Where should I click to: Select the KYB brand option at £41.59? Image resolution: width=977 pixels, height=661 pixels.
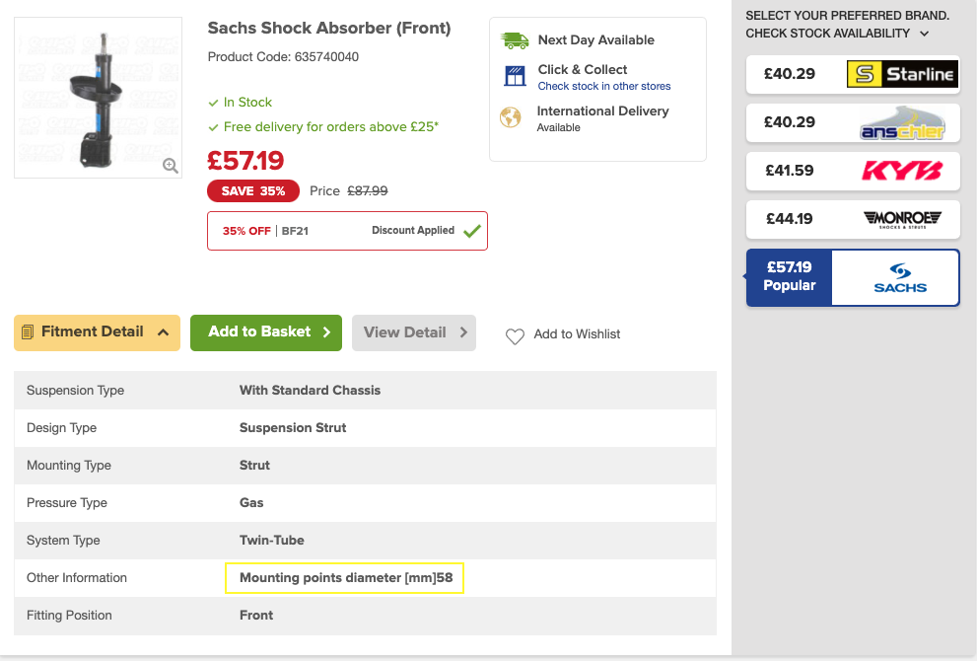click(853, 171)
